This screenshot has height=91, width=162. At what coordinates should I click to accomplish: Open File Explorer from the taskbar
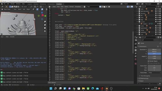[x=83, y=88]
